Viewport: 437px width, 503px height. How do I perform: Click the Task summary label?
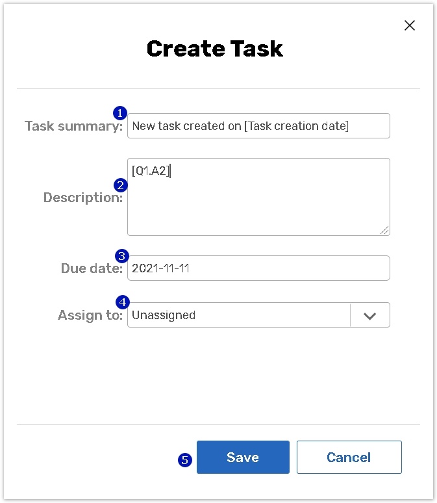pyautogui.click(x=73, y=126)
